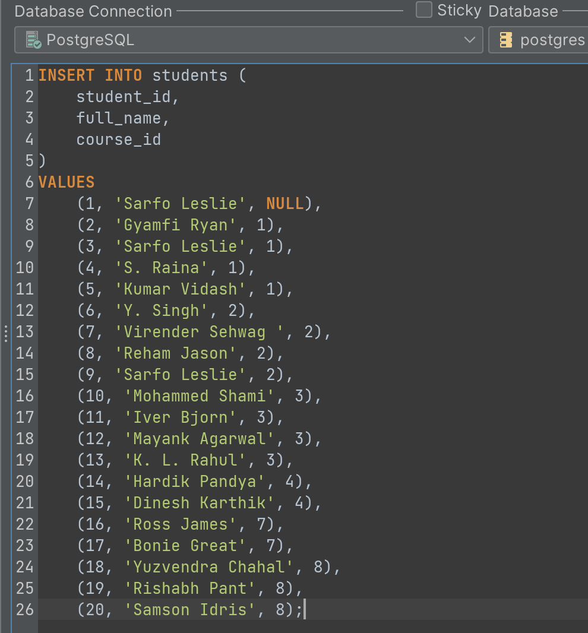Click the NULL keyword on line 7
This screenshot has width=588, height=633.
(284, 203)
